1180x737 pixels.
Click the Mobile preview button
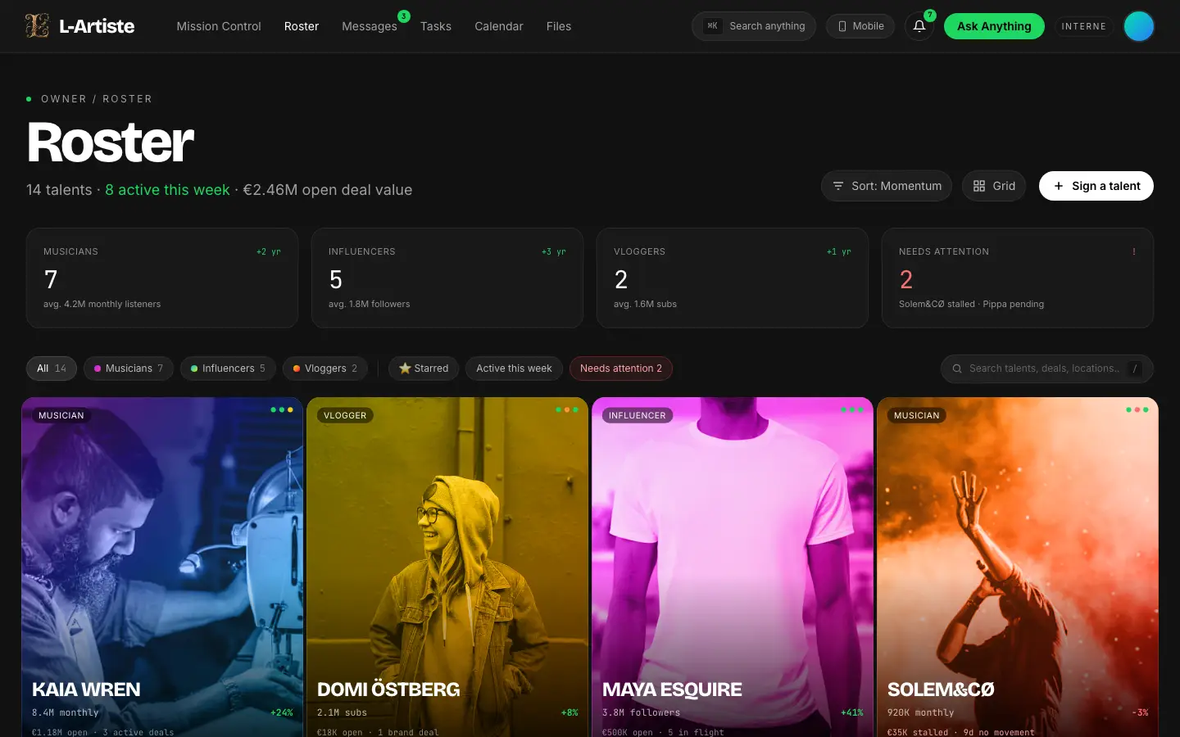[860, 26]
